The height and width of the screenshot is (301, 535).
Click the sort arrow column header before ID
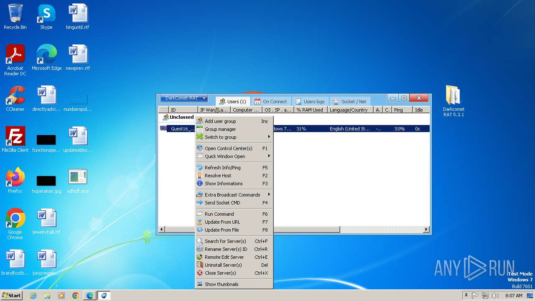click(x=163, y=110)
